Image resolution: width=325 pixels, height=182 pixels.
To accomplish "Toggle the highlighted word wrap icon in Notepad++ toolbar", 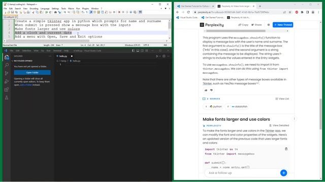I will 91,12.
